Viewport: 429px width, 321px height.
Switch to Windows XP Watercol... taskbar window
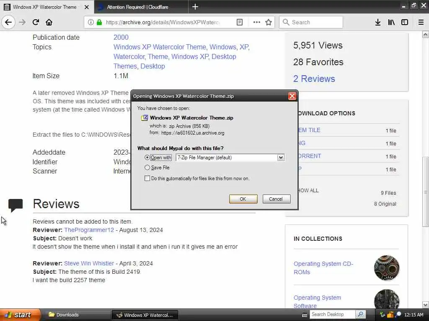145,315
